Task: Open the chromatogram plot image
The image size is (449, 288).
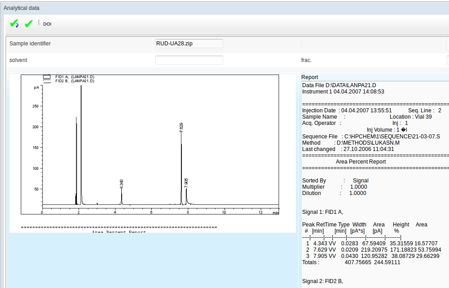Action: [x=153, y=153]
